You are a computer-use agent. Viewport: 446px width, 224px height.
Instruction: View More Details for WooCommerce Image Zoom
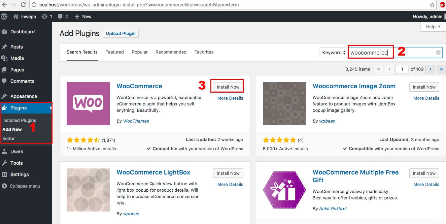426,98
